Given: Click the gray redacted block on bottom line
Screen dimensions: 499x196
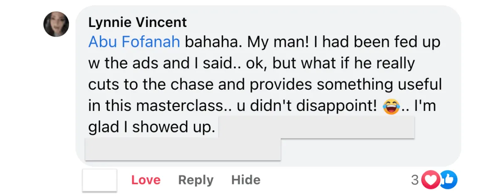Looking at the screenshot, I should tap(183, 149).
